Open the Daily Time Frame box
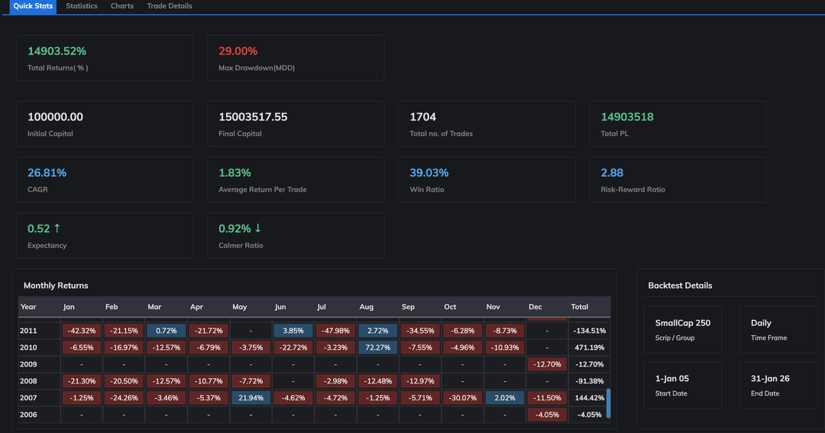The image size is (825, 433). (x=778, y=329)
